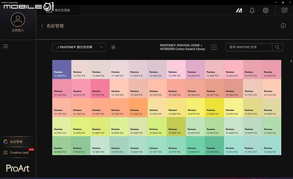Select Pantone 13-2705 TCX swatch
The width and height of the screenshot is (293, 179).
(x=176, y=70)
